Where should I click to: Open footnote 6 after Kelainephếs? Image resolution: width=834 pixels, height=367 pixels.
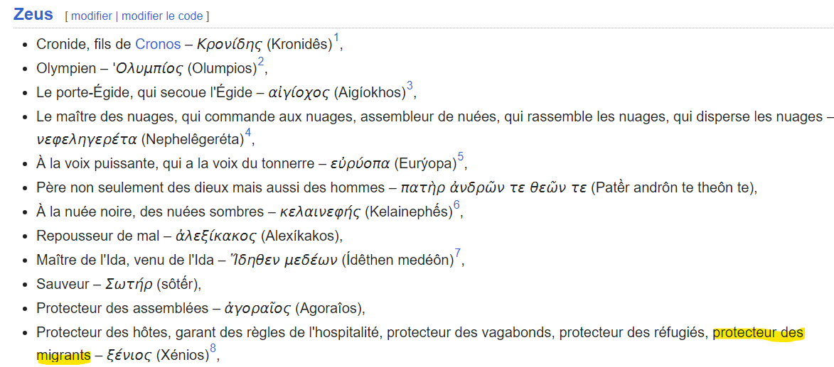(x=456, y=205)
